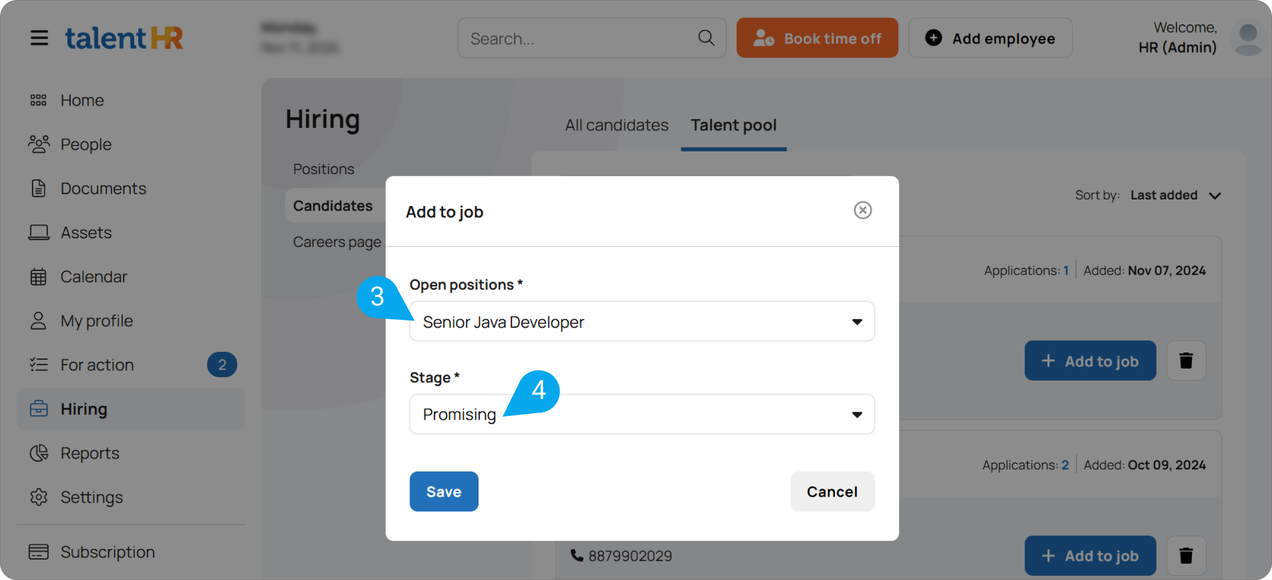Close the Add to job dialog
The image size is (1272, 580).
pyautogui.click(x=863, y=210)
